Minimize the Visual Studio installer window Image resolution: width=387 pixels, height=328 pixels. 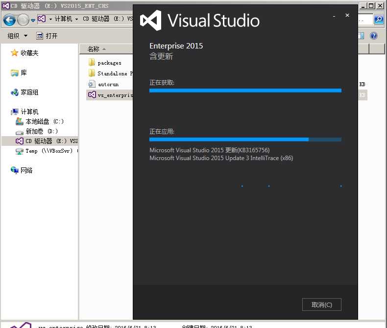pos(334,16)
